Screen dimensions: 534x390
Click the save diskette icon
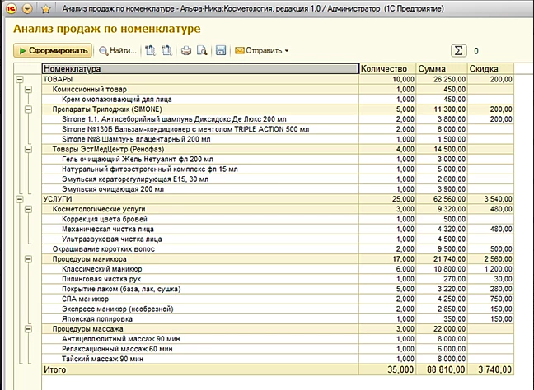pyautogui.click(x=221, y=51)
